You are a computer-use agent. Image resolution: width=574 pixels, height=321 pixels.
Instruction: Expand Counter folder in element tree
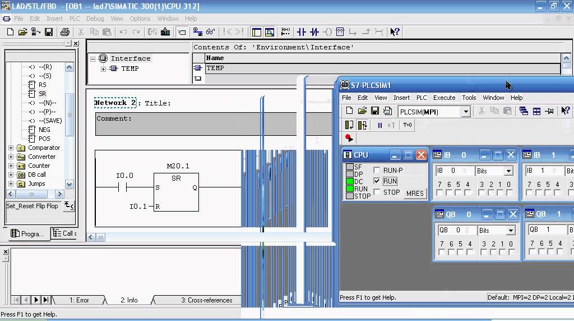(11, 166)
